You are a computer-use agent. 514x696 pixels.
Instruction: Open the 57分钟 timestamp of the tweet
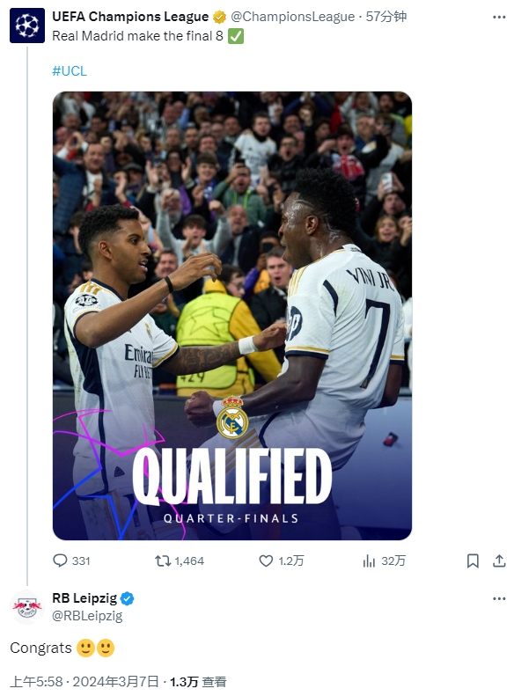click(x=386, y=17)
